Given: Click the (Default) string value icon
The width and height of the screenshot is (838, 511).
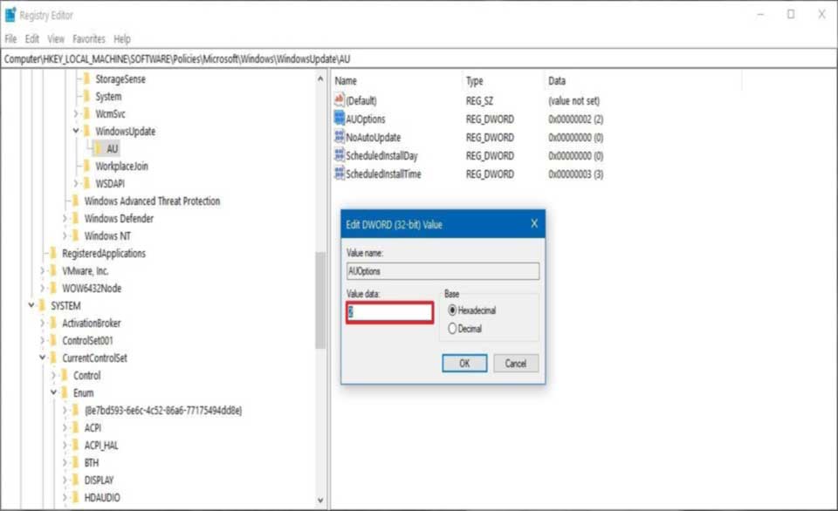Looking at the screenshot, I should (340, 100).
